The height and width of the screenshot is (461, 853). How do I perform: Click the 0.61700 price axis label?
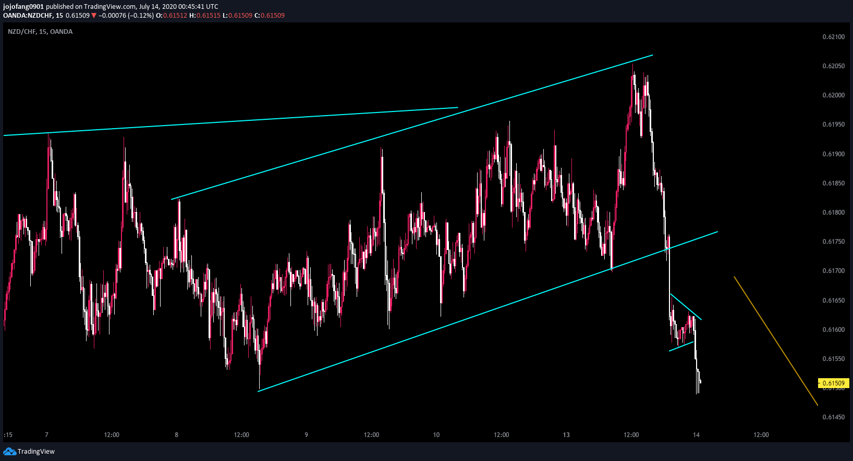[833, 271]
